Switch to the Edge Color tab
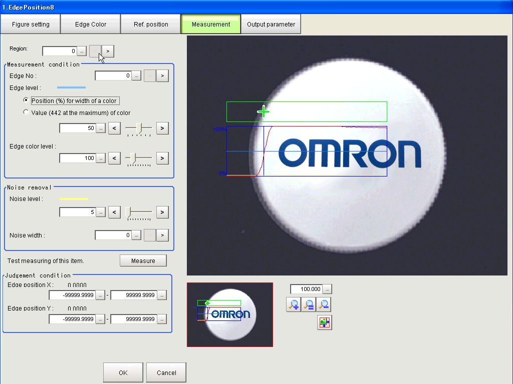513x384 pixels. [91, 24]
